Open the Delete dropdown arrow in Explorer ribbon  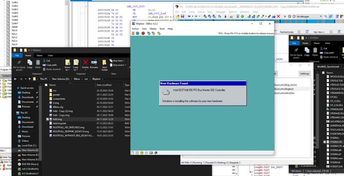coord(85,70)
